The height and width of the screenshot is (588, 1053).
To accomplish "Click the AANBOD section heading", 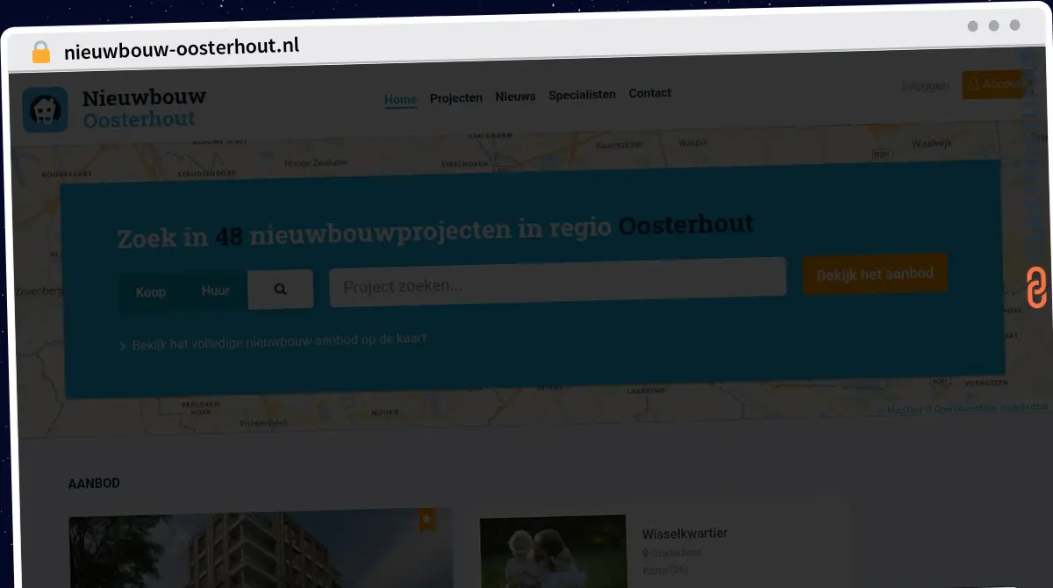I will coord(94,484).
